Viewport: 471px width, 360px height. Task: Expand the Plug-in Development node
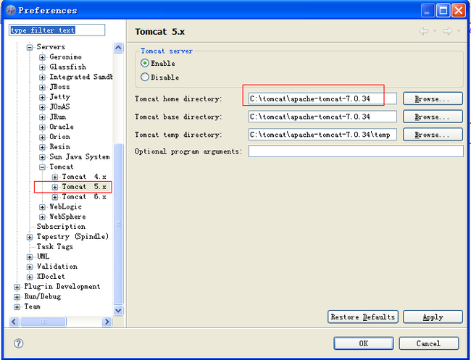(x=17, y=287)
